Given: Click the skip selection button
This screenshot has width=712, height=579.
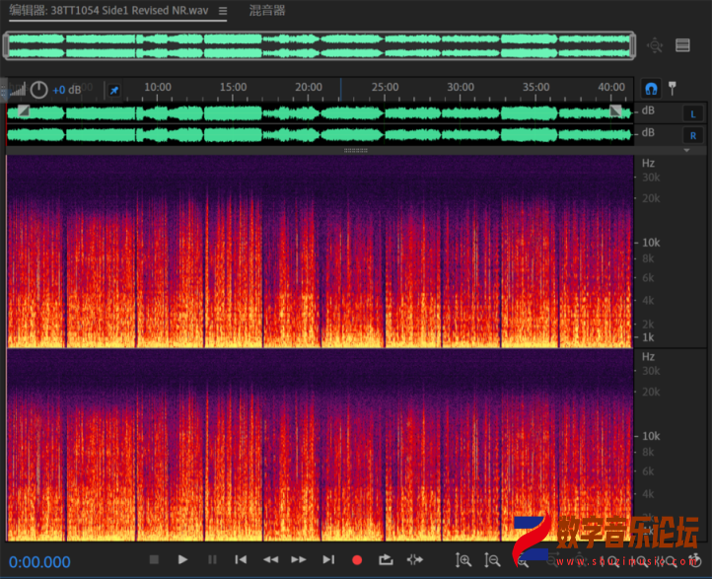Looking at the screenshot, I should click(415, 560).
